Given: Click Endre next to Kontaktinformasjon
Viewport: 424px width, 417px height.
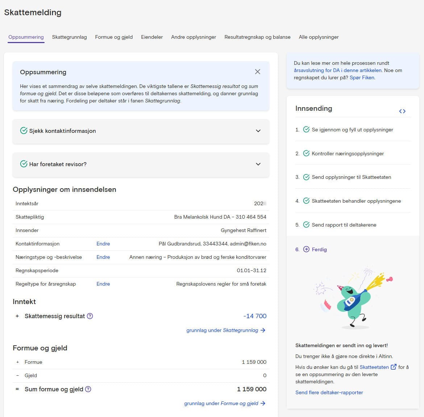Looking at the screenshot, I should point(103,244).
